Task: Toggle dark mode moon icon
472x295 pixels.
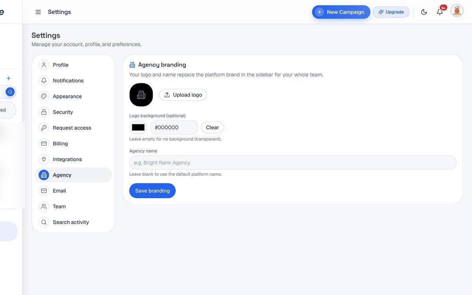Action: coord(424,12)
